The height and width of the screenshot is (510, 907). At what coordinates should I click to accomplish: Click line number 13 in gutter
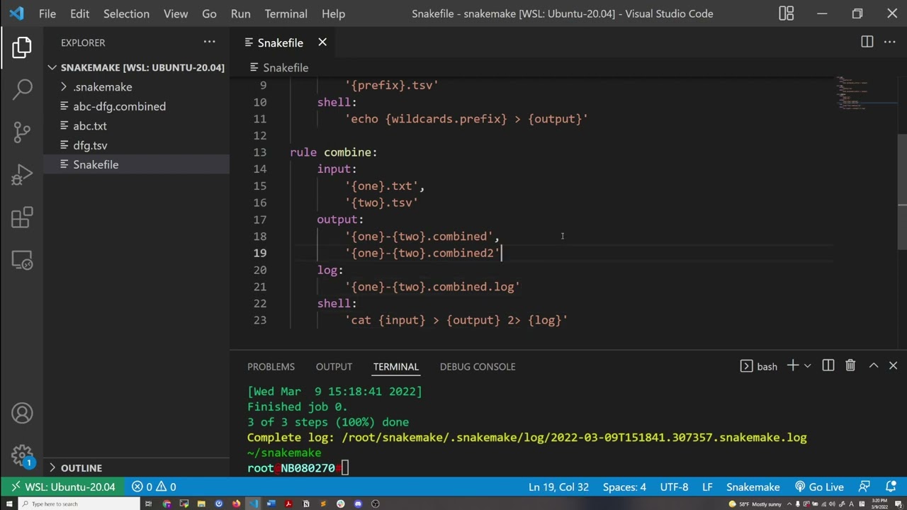point(259,152)
